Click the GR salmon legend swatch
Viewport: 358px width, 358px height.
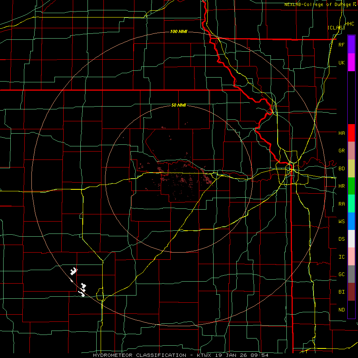[351, 151]
